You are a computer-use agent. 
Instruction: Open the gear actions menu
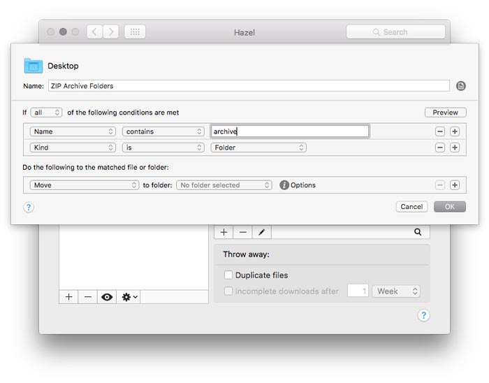(x=130, y=297)
